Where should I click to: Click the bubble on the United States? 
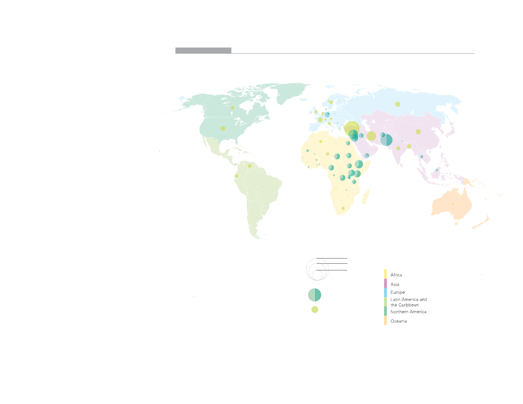(x=223, y=128)
